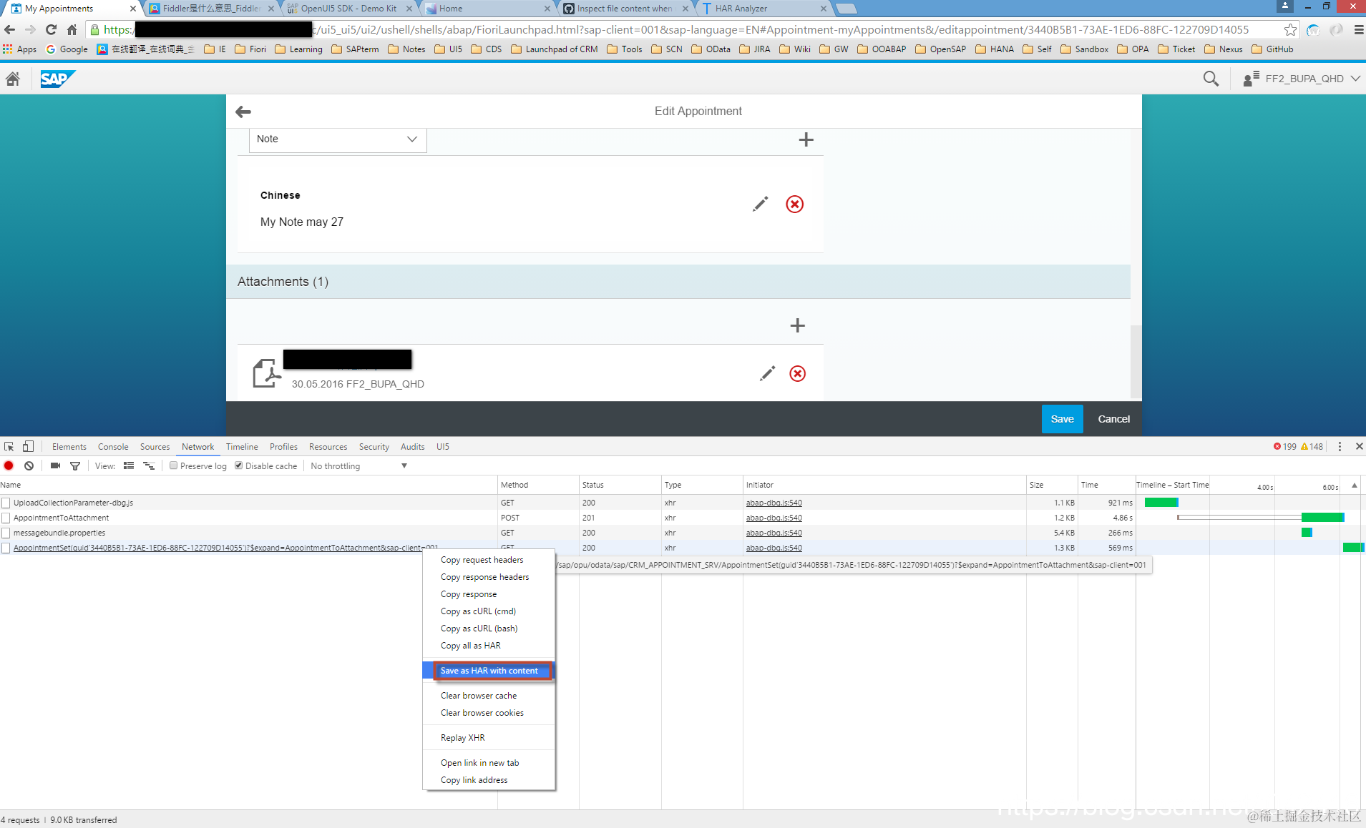Activate the DevTools inspect element picker

tap(9, 446)
